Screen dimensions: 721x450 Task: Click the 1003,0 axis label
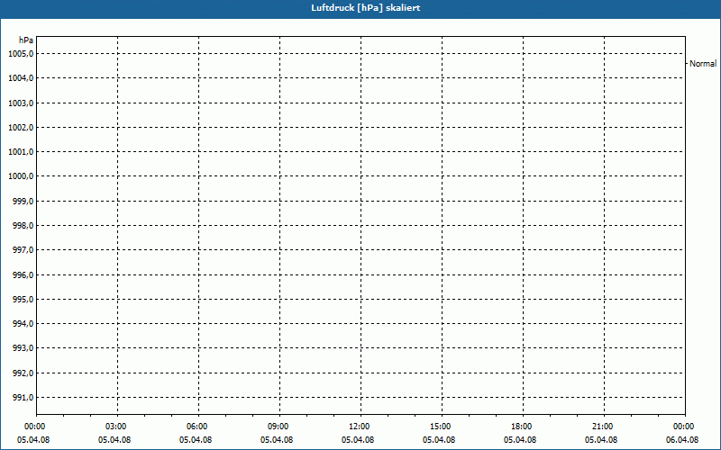pos(21,103)
